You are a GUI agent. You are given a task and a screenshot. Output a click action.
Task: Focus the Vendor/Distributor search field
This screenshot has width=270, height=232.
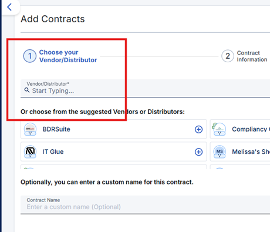[x=145, y=88]
